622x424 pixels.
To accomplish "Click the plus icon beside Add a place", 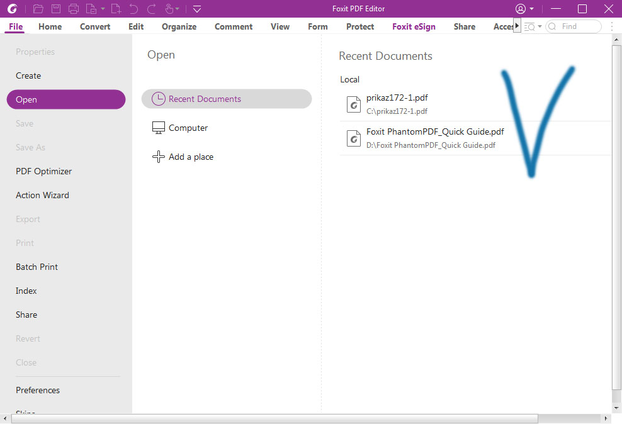I will [158, 157].
